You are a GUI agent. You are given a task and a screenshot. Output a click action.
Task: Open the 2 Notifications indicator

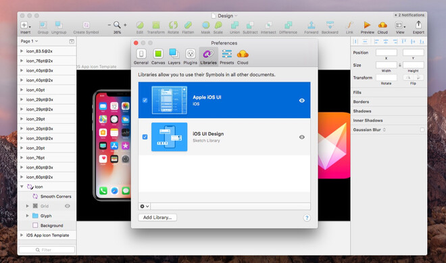pyautogui.click(x=410, y=15)
